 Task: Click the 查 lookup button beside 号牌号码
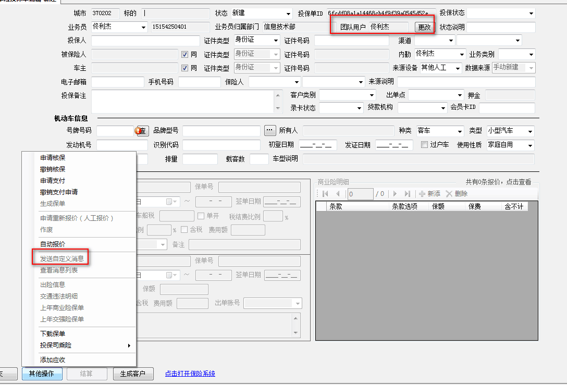[x=143, y=131]
